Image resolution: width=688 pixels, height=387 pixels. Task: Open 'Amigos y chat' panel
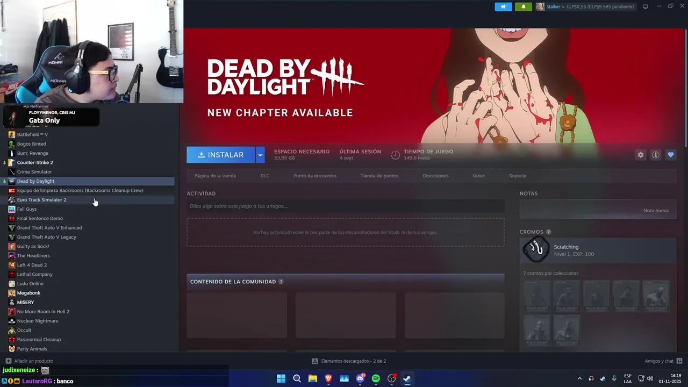click(663, 361)
